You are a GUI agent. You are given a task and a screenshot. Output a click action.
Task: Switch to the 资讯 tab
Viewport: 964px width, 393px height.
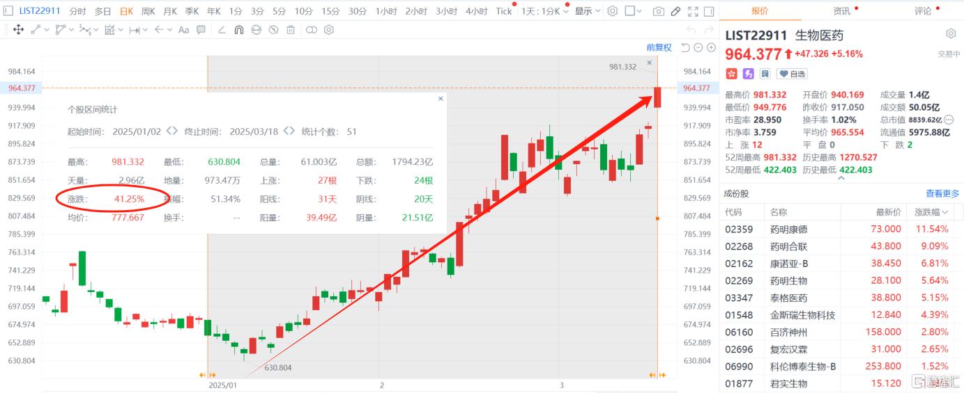841,11
